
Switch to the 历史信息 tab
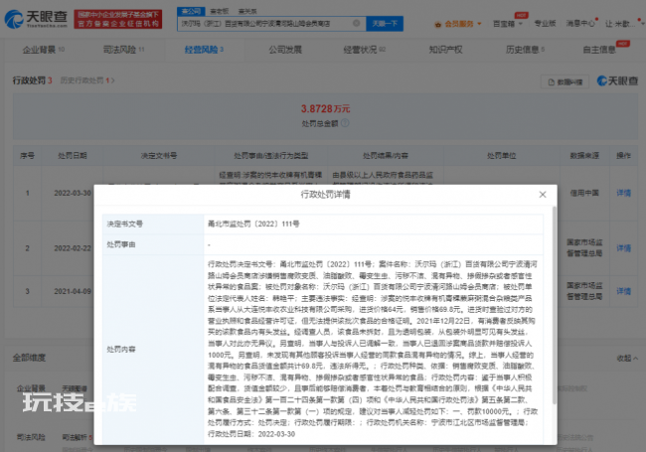click(525, 50)
